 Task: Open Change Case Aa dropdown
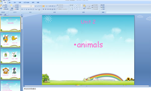(36, 9)
